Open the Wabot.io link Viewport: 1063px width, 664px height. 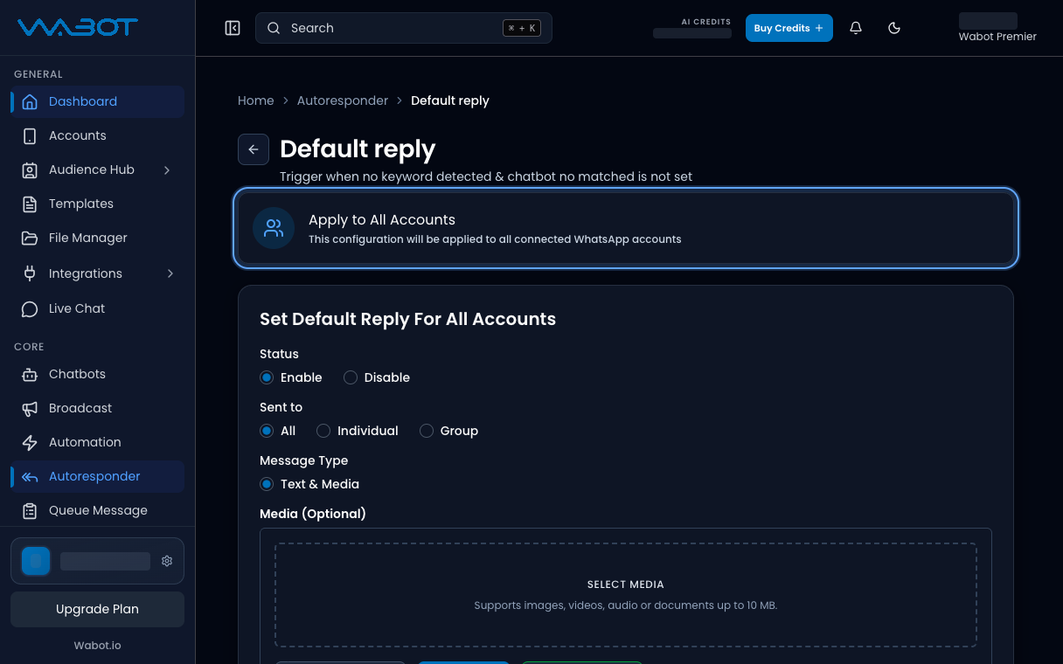97,645
